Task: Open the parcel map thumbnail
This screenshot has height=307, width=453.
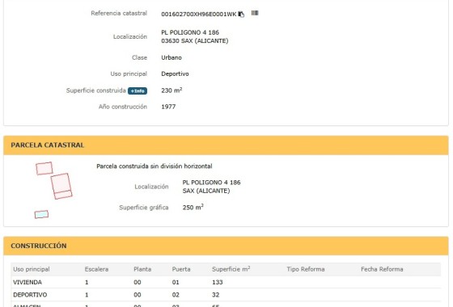Action: tap(53, 190)
